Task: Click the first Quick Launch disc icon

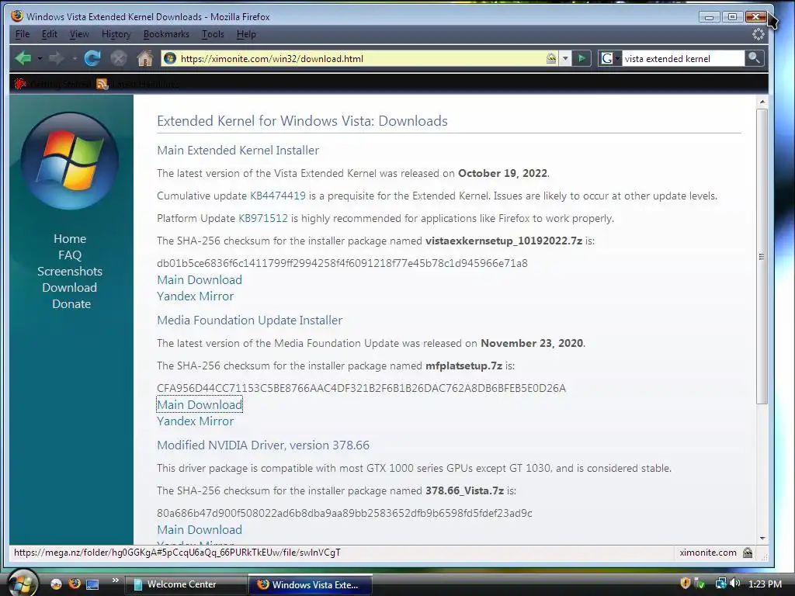Action: (56, 584)
